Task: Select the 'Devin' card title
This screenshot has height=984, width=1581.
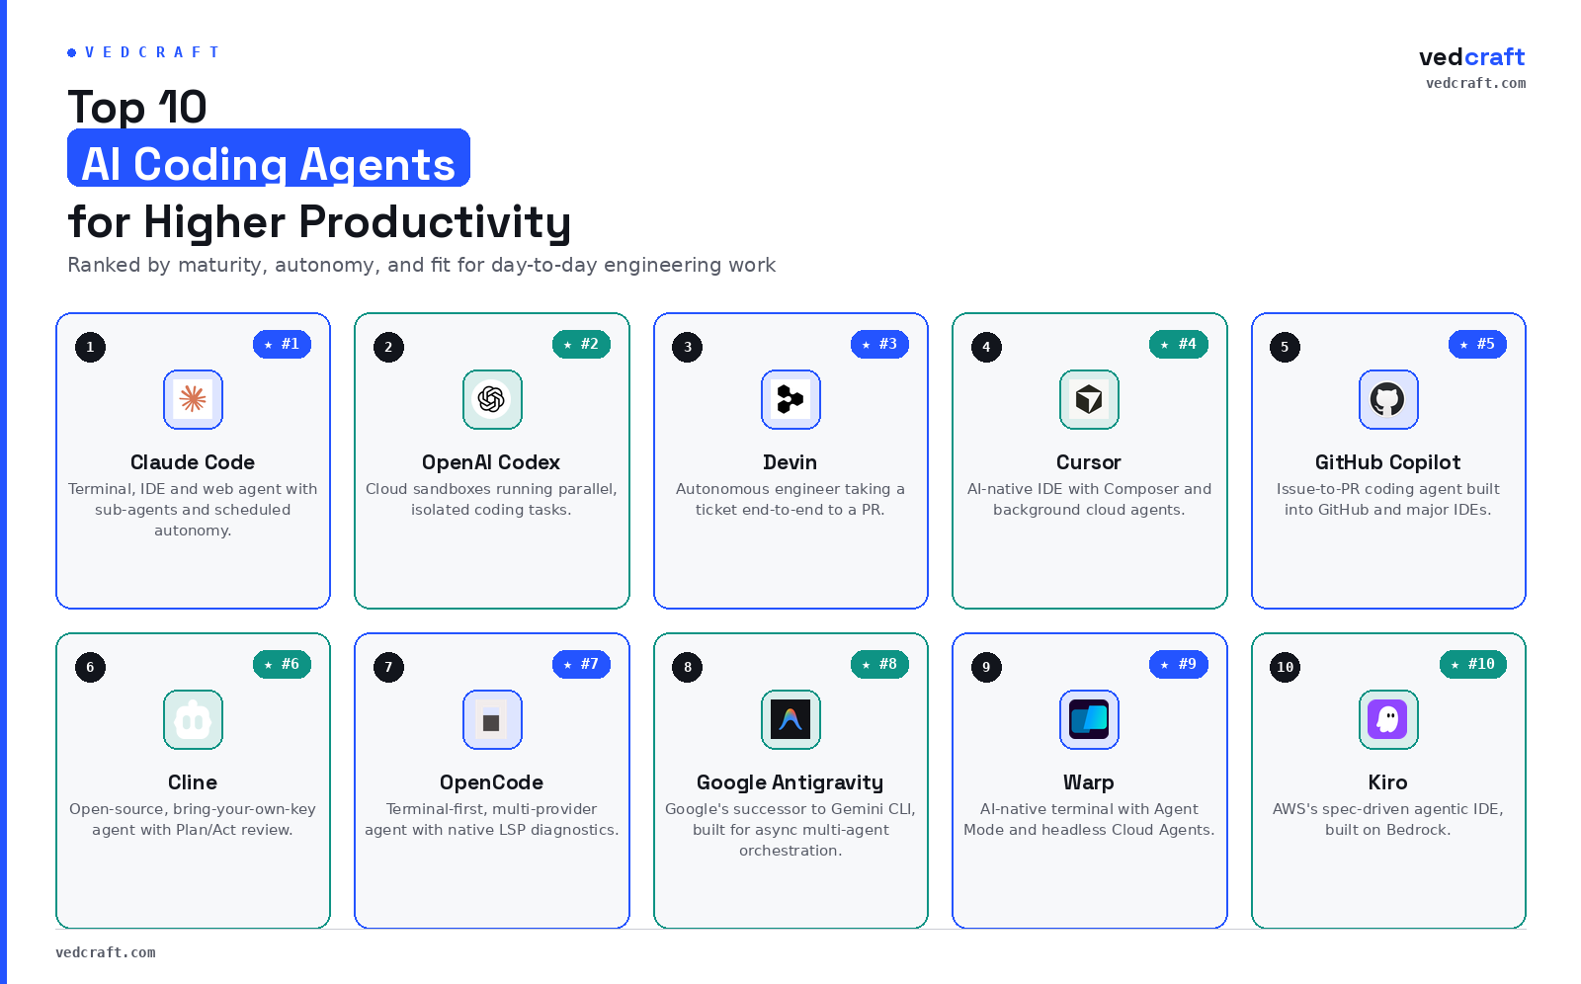Action: point(790,462)
